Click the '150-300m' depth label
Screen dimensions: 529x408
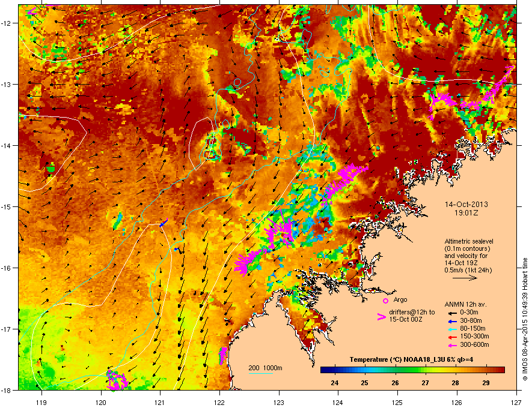coord(474,336)
